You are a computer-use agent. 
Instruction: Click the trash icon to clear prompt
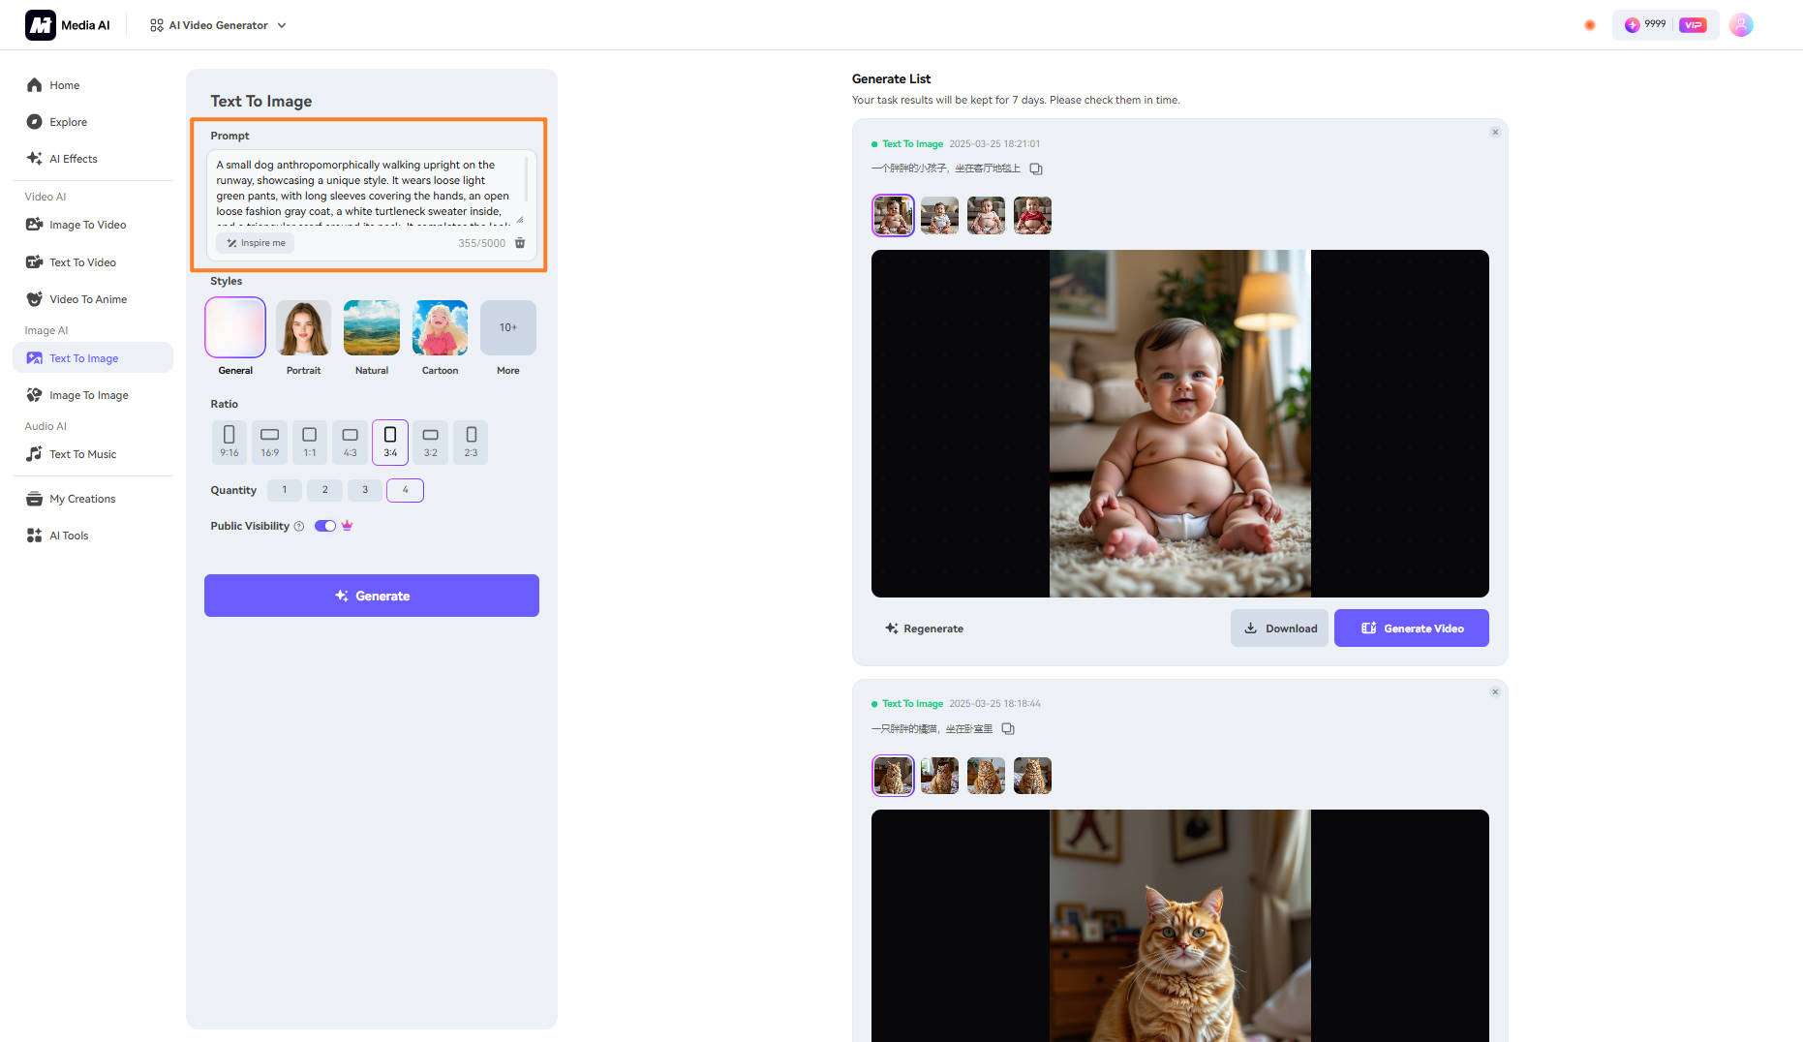[520, 243]
